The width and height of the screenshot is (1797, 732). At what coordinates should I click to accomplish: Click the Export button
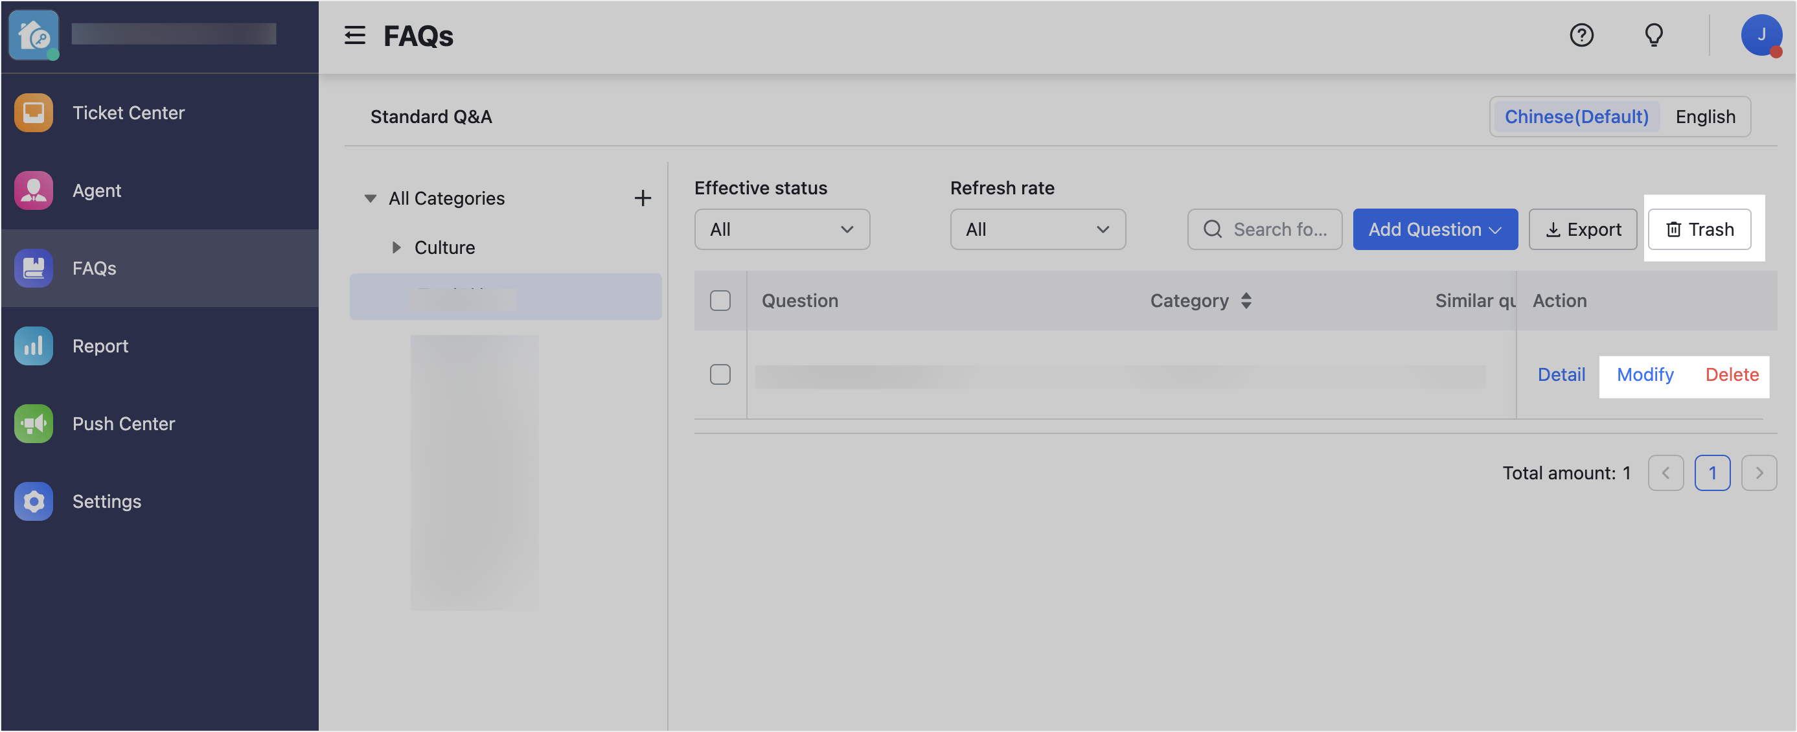[1583, 229]
